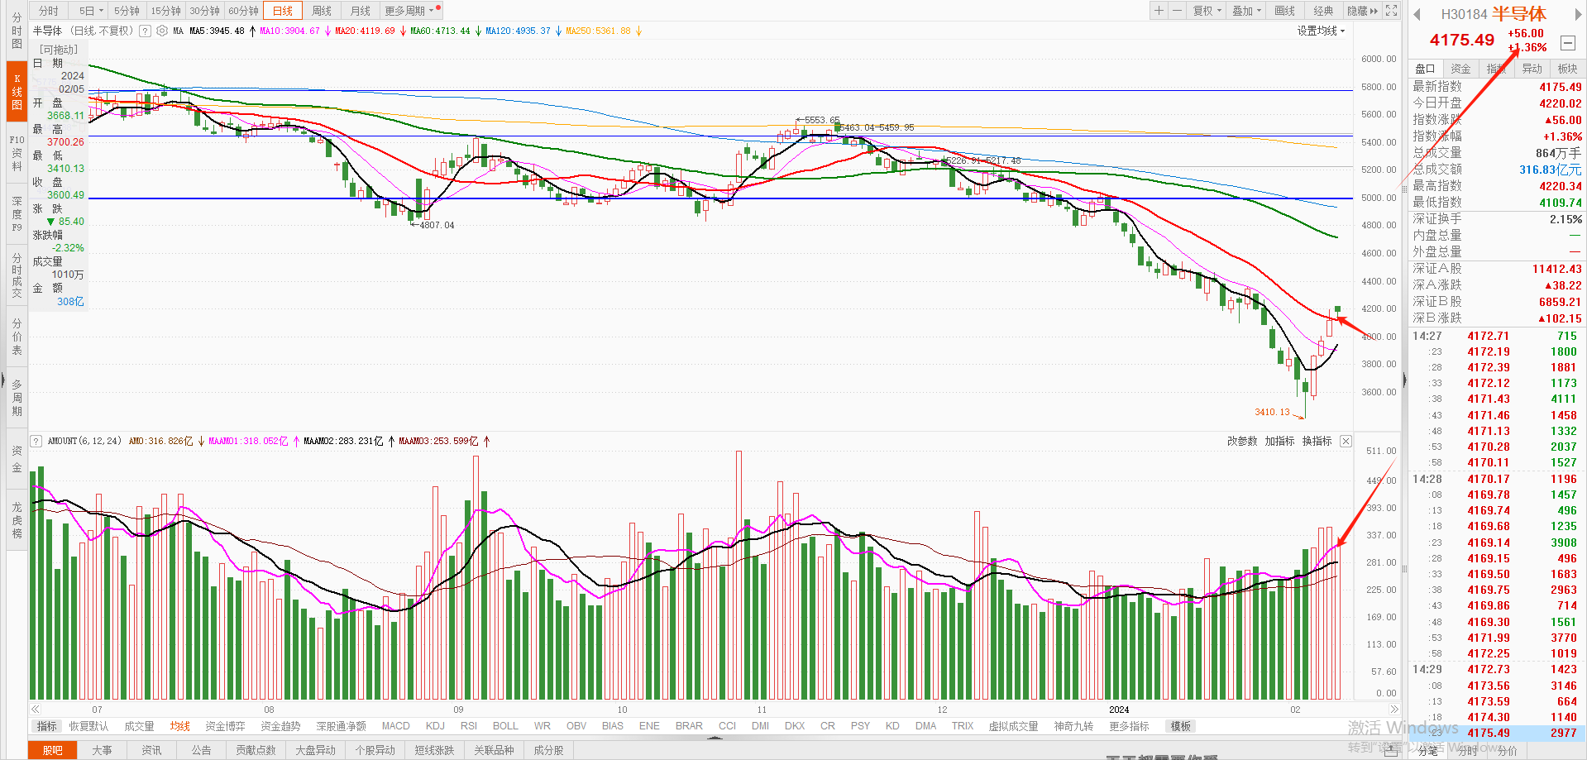1587x760 pixels.
Task: Collapse the quote panel with minus box
Action: click(x=1567, y=43)
